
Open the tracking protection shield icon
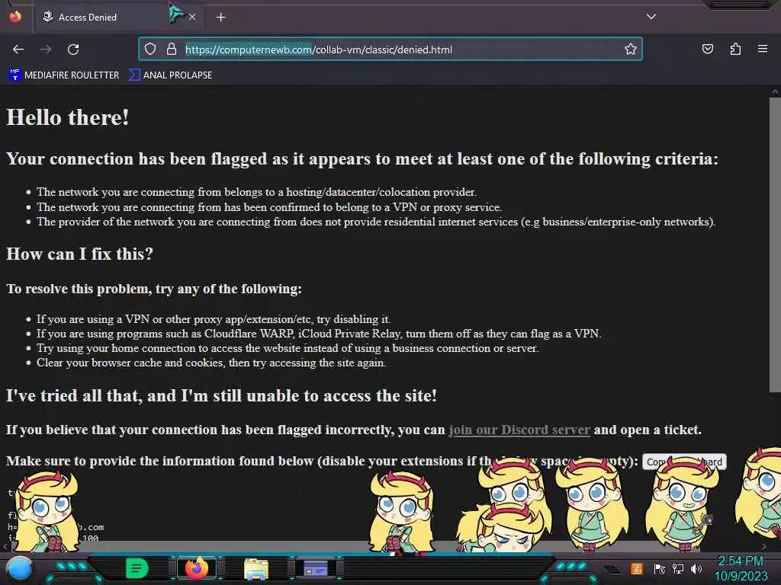[150, 50]
